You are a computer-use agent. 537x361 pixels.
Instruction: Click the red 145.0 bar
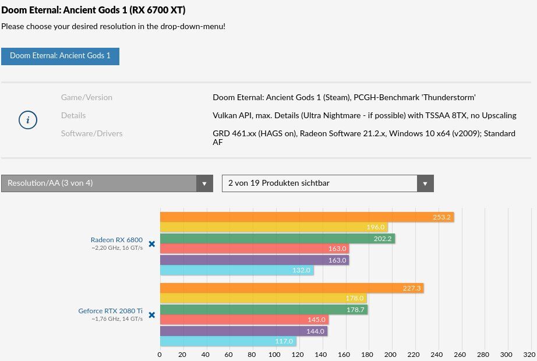click(x=245, y=320)
